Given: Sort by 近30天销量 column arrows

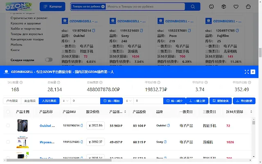Looking at the screenshot, I should pos(251,112).
